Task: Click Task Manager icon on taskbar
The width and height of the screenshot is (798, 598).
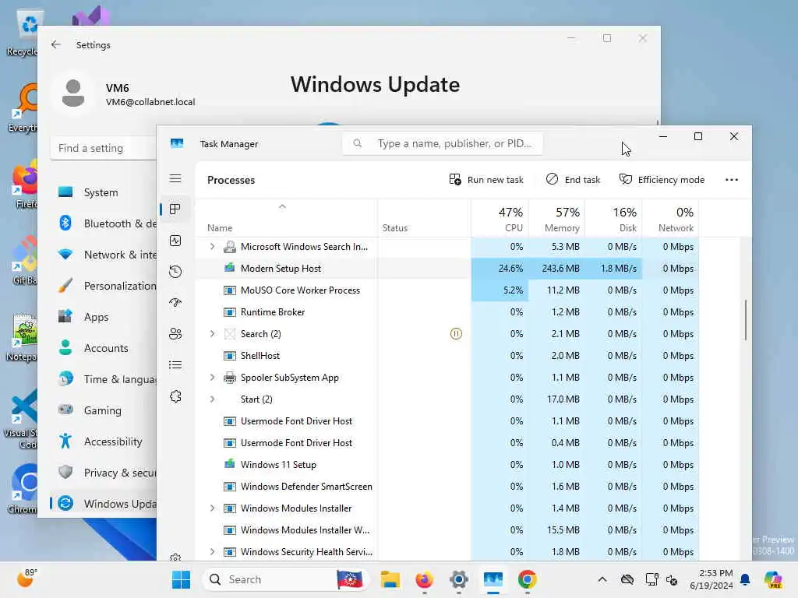Action: click(x=493, y=579)
